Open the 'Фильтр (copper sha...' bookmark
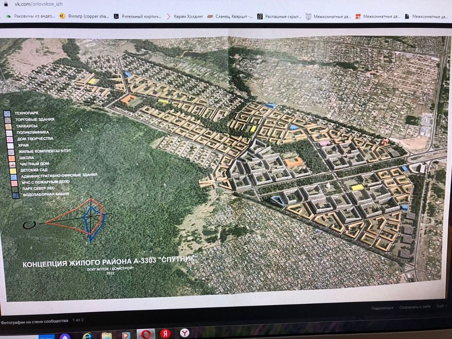Screen dimensions: 452x339 point(84,16)
